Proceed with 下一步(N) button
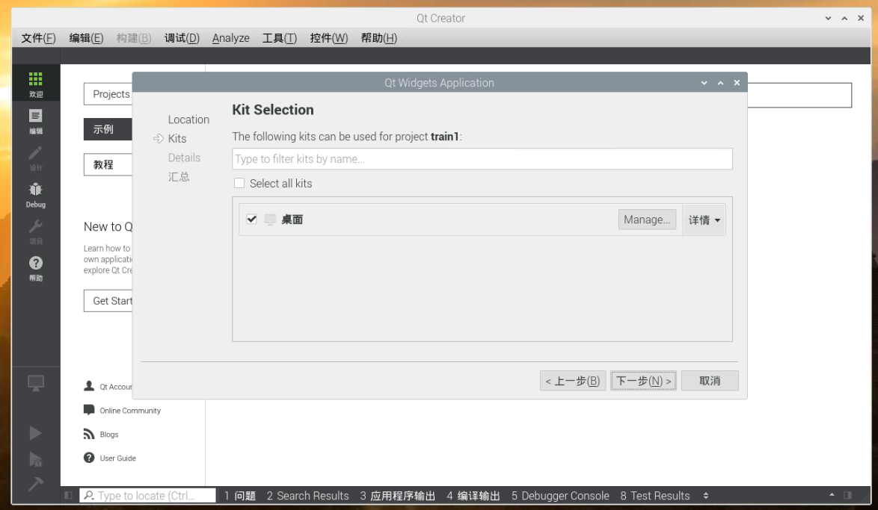This screenshot has height=510, width=878. pos(643,381)
